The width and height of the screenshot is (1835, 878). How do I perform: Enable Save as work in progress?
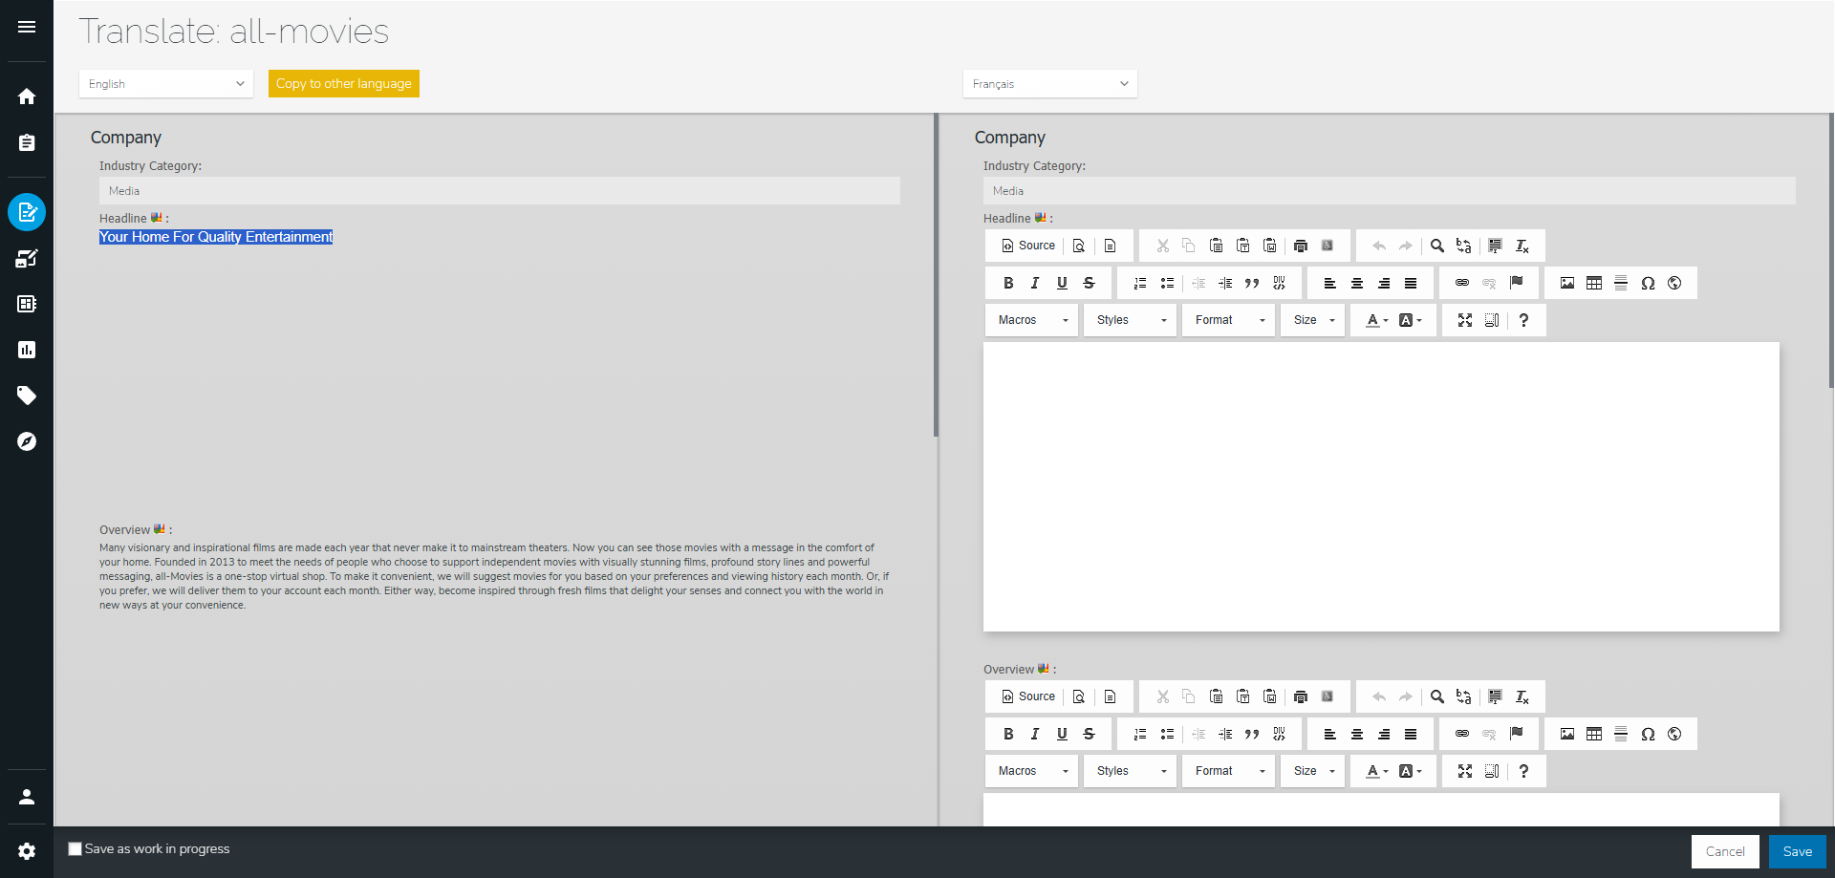tap(76, 848)
